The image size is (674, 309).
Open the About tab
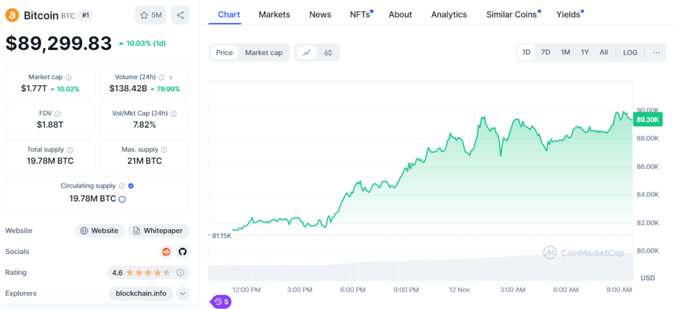pyautogui.click(x=400, y=14)
